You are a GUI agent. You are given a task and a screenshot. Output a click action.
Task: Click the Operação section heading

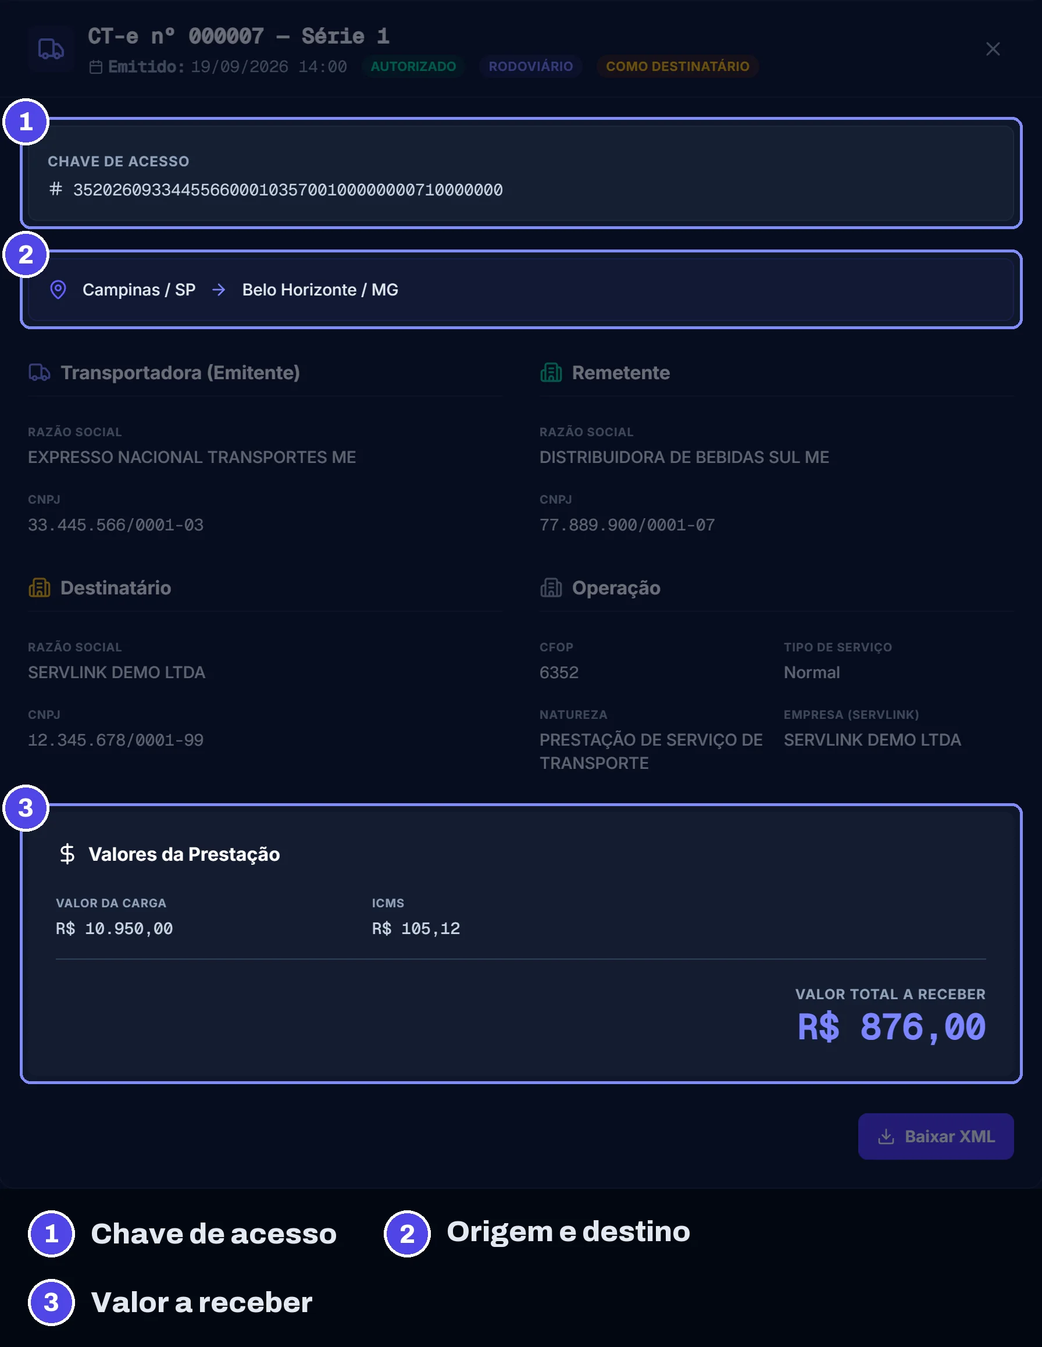coord(616,588)
